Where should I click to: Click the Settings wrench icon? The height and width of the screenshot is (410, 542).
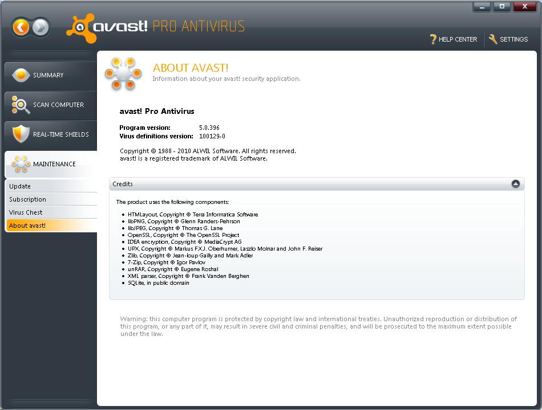(493, 39)
